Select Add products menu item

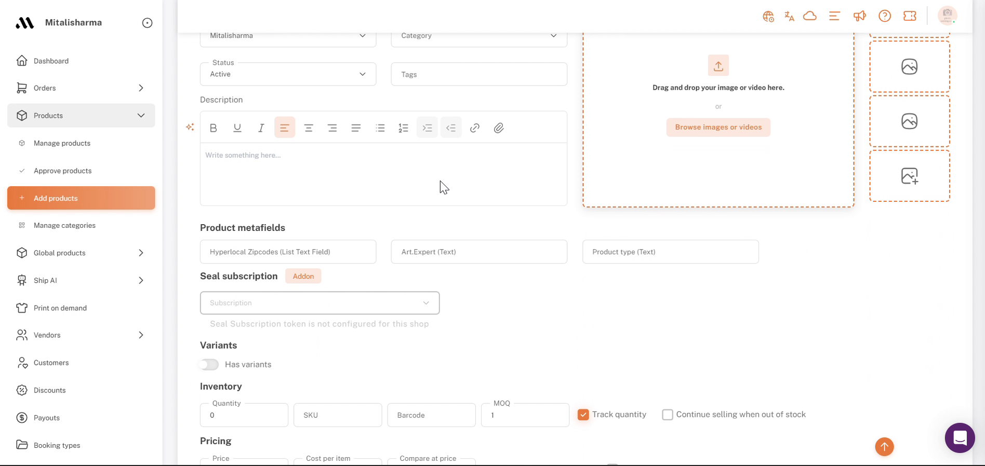[81, 198]
